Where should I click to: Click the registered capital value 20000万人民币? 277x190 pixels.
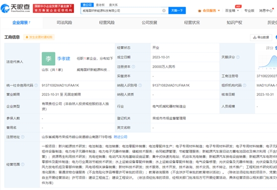[x=164, y=67]
